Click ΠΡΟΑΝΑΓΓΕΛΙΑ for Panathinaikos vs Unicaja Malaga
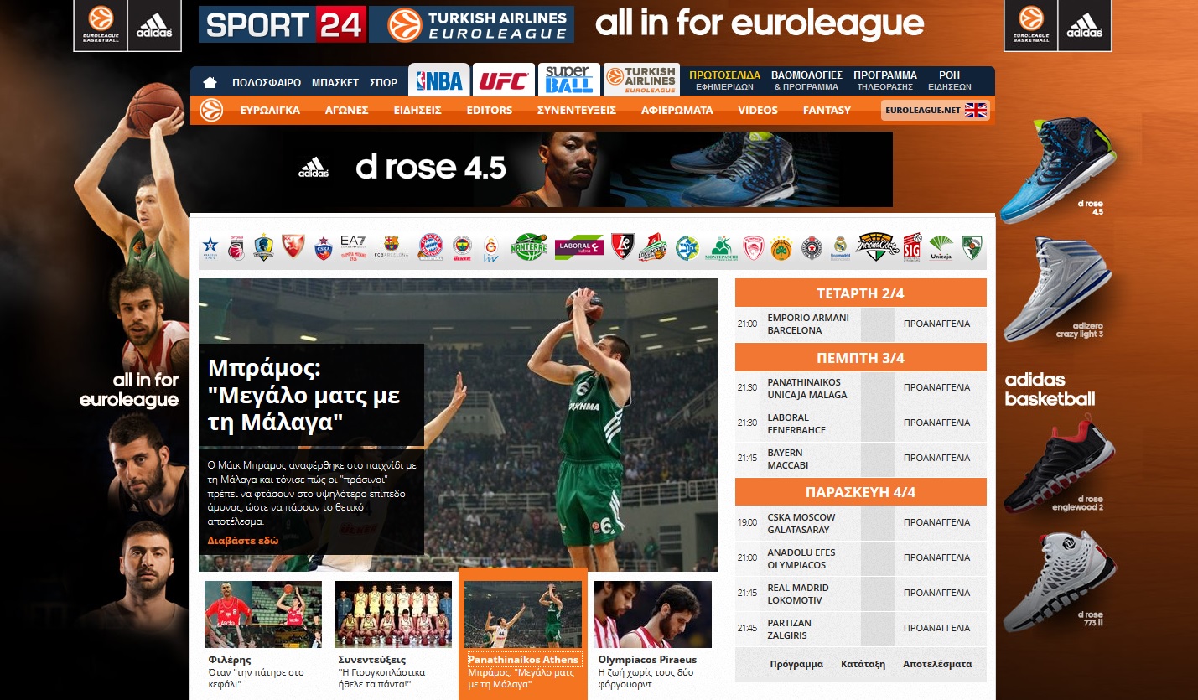The width and height of the screenshot is (1198, 700). pyautogui.click(x=936, y=388)
